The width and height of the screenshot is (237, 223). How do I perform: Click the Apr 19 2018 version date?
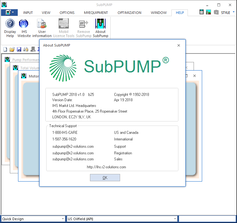(x=123, y=100)
